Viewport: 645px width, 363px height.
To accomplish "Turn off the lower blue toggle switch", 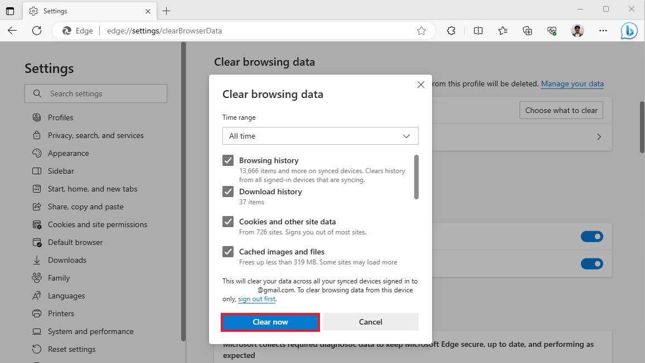I will pyautogui.click(x=592, y=264).
